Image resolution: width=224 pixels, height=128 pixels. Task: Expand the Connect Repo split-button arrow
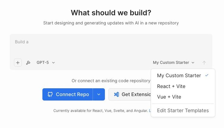click(99, 94)
